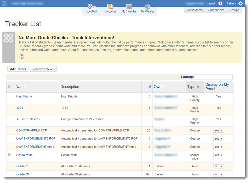Click the red help icon in the banner
Image resolution: width=251 pixels, height=183 pixels.
click(22, 56)
